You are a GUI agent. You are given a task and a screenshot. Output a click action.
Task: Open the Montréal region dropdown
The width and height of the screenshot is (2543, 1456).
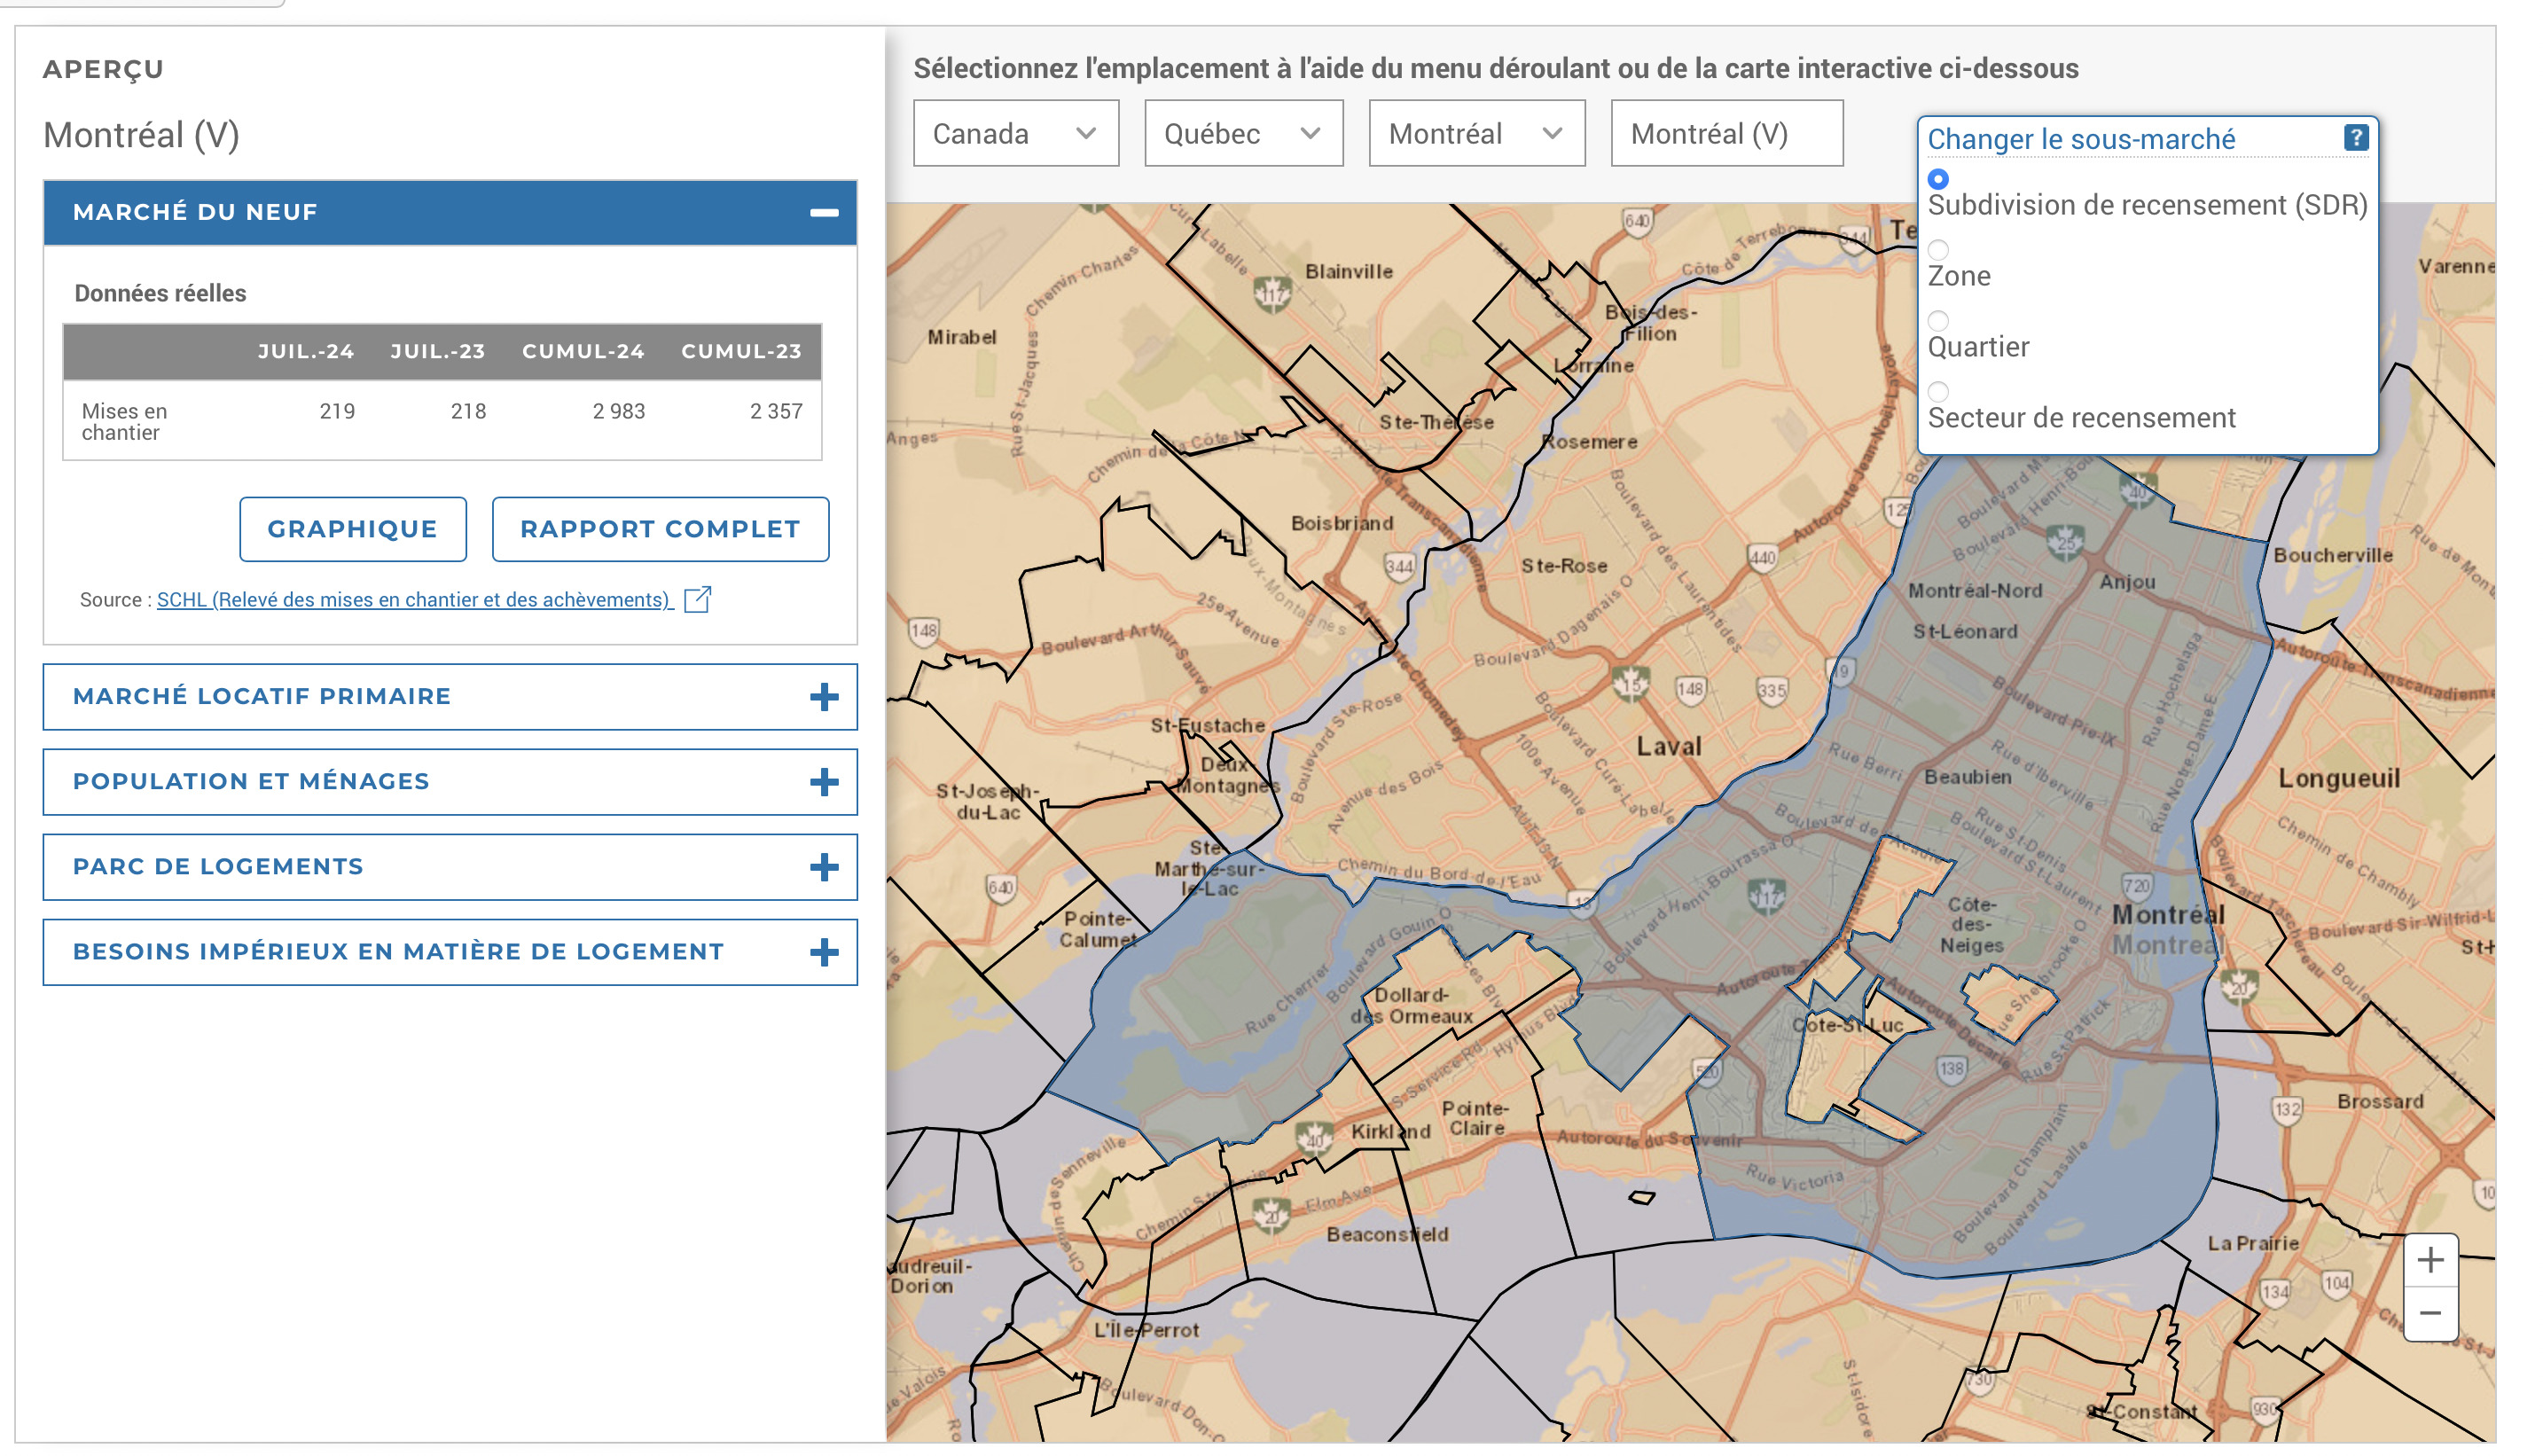pyautogui.click(x=1476, y=133)
